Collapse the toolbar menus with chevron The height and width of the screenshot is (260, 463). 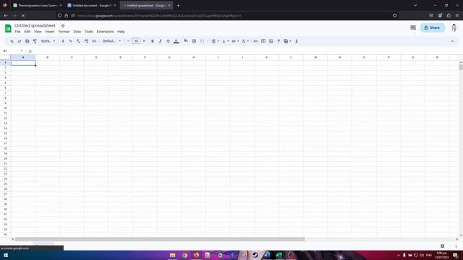(452, 41)
